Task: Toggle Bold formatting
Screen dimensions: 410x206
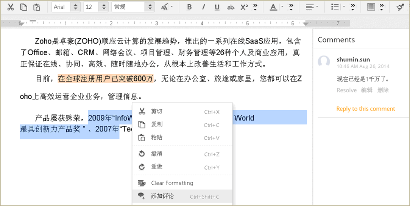Action: [x=189, y=7]
